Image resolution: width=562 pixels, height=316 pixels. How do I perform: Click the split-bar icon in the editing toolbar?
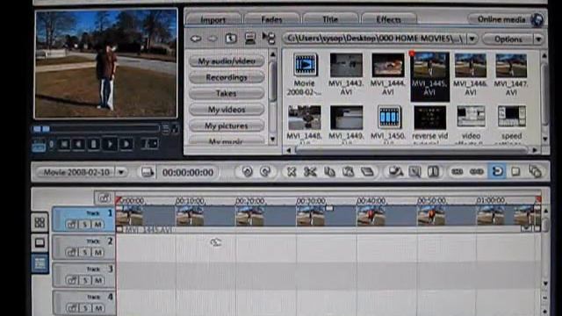[x=433, y=172]
